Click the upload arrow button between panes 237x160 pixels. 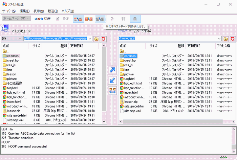[x=112, y=70]
